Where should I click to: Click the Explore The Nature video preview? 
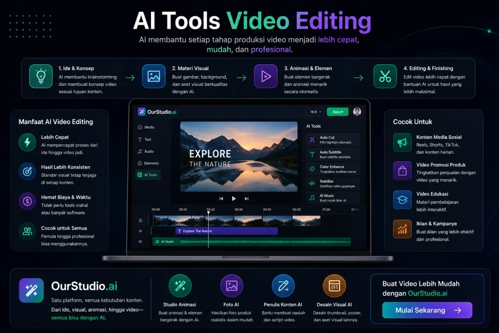click(x=239, y=157)
